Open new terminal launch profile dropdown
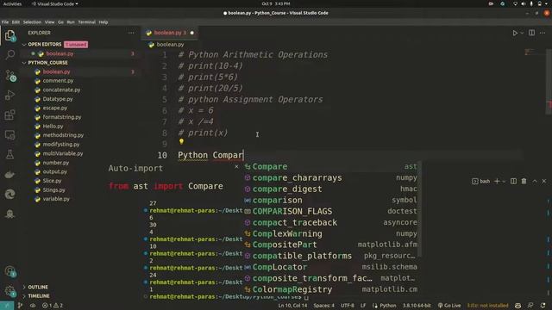This screenshot has width=552, height=310. tap(504, 182)
